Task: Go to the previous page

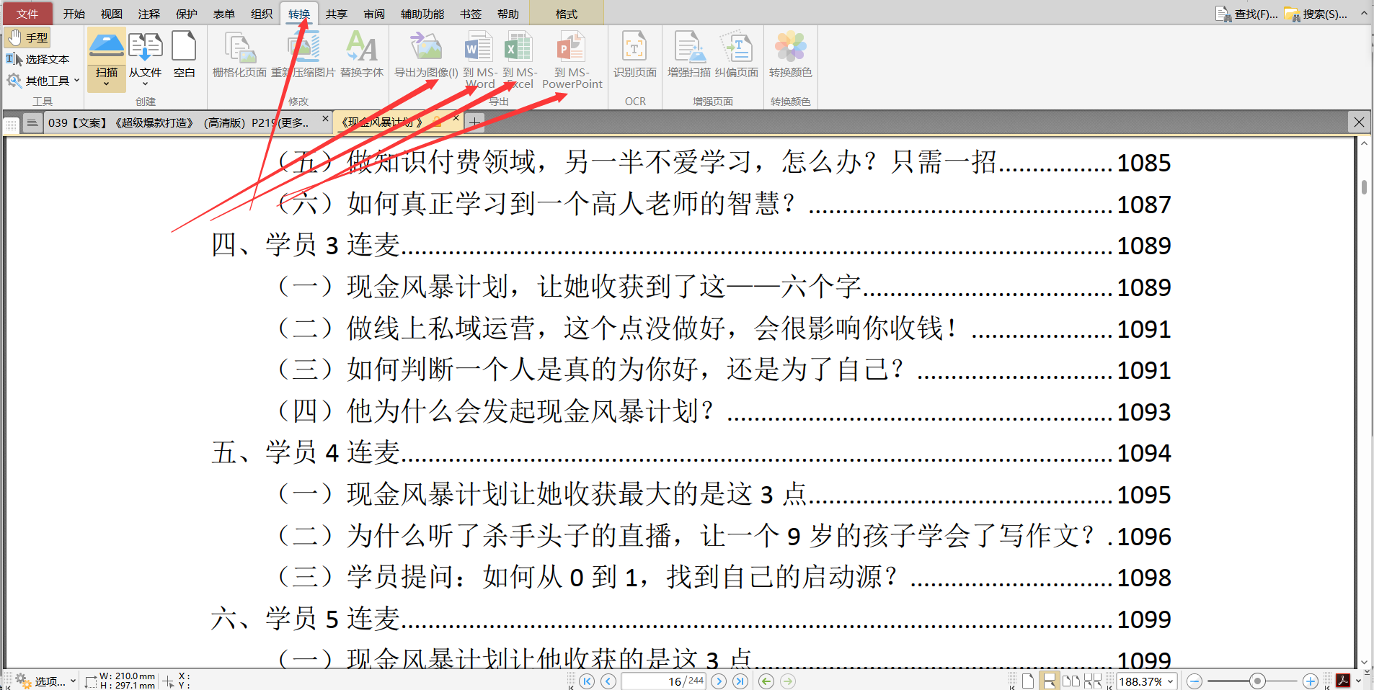Action: pyautogui.click(x=608, y=681)
